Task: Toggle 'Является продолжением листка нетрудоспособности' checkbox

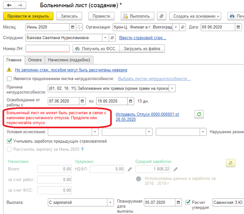Action: tap(9, 79)
